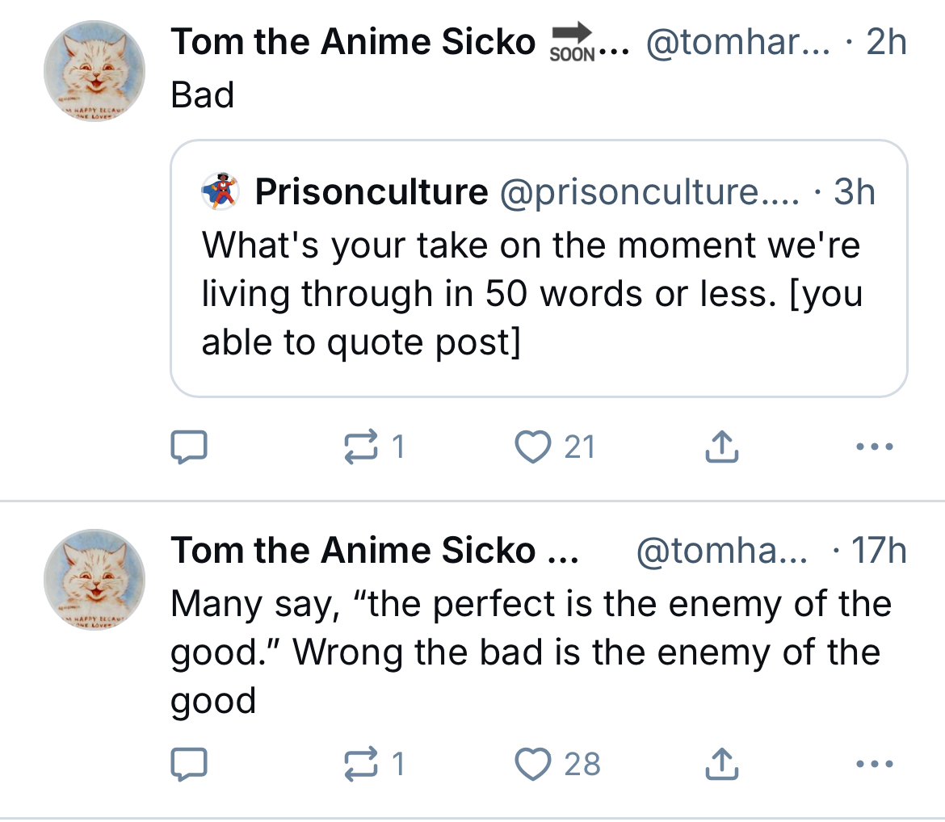Open Tom the Anime Sicko name on 2h post

coord(353,42)
